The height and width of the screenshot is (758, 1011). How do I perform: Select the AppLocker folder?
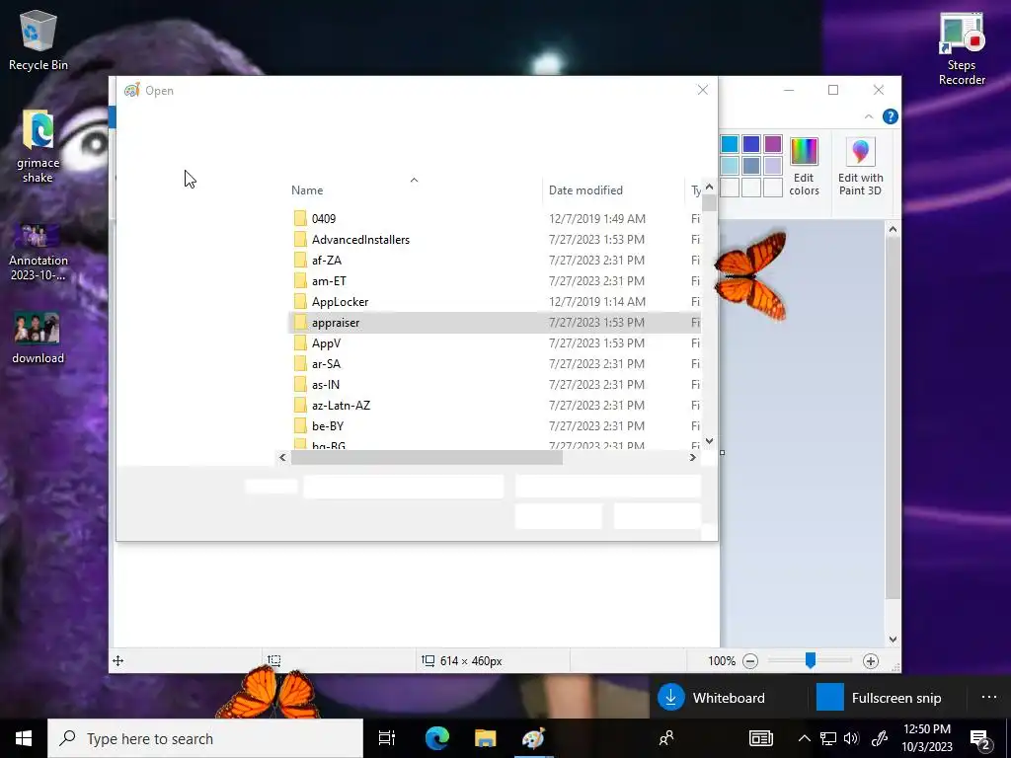tap(495, 301)
